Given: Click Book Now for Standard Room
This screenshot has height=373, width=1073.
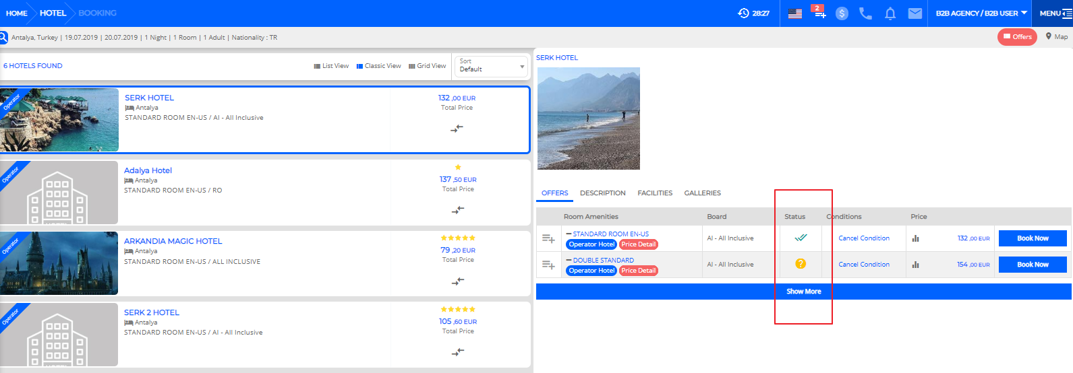Looking at the screenshot, I should coord(1033,238).
